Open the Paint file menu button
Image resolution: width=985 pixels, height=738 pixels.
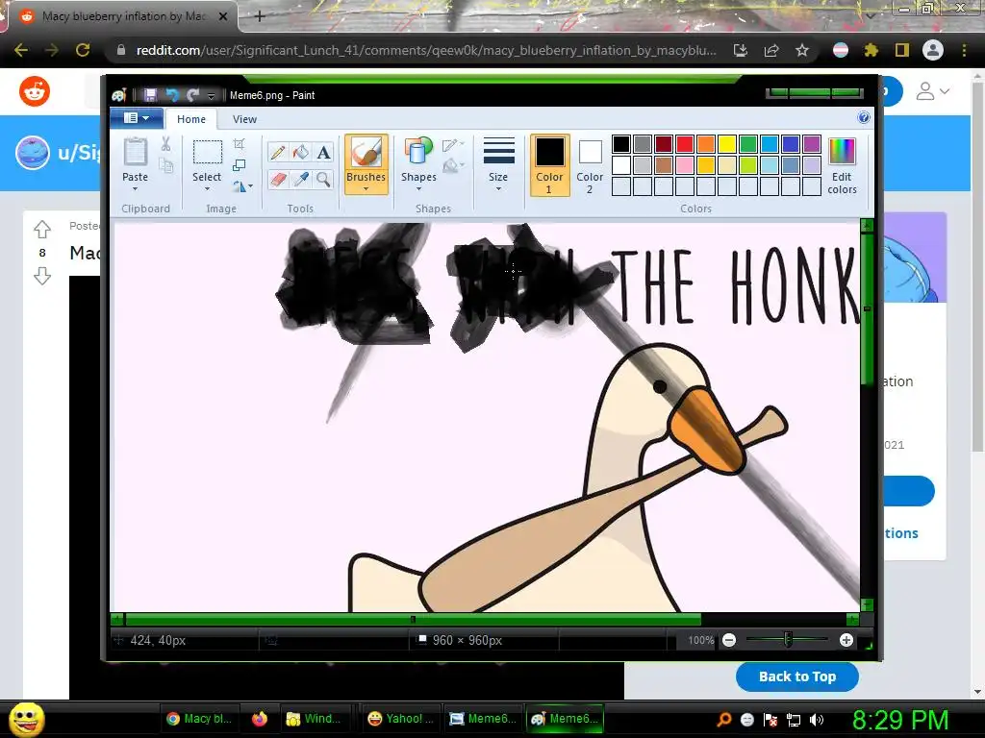[x=137, y=118]
